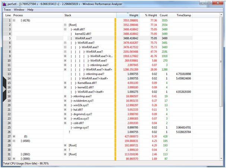Viewport: 226px width, 168px height.
Task: Expand the WinRAR.exe!? node on line 10
Action: (65, 61)
